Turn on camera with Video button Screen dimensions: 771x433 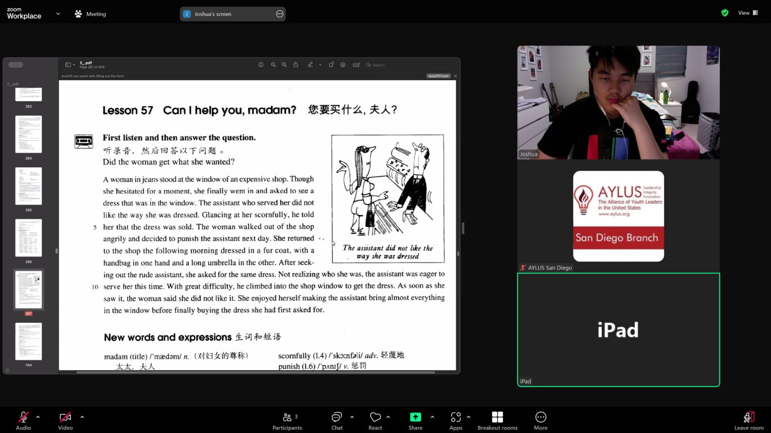pos(65,420)
